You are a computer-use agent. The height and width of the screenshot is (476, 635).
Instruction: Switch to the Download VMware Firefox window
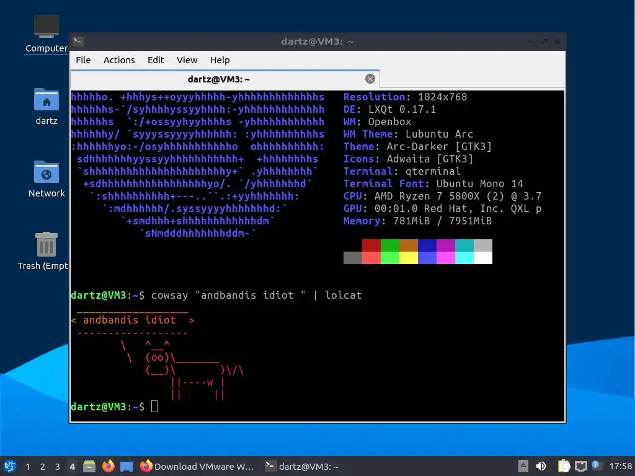pyautogui.click(x=197, y=466)
